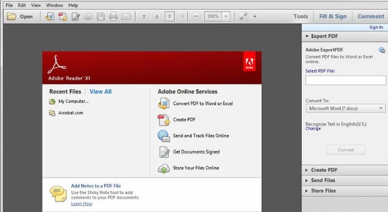The height and width of the screenshot is (212, 388).
Task: Click the 100% zoom value field
Action: 213,16
